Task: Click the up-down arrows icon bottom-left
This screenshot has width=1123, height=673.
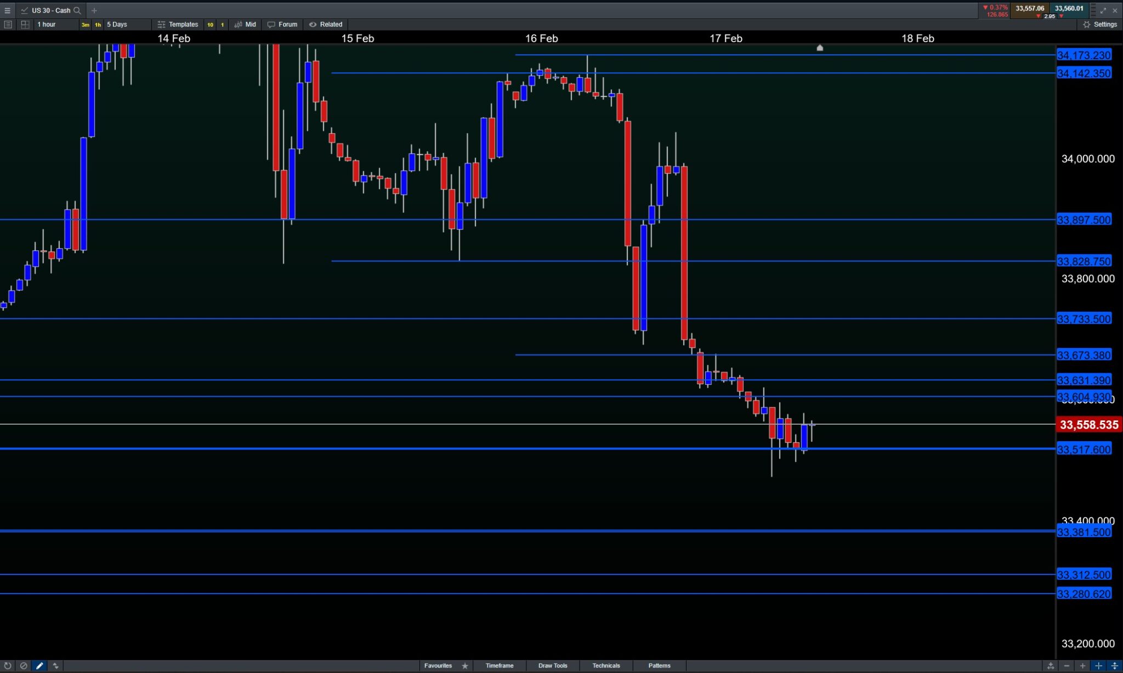Action: tap(55, 666)
